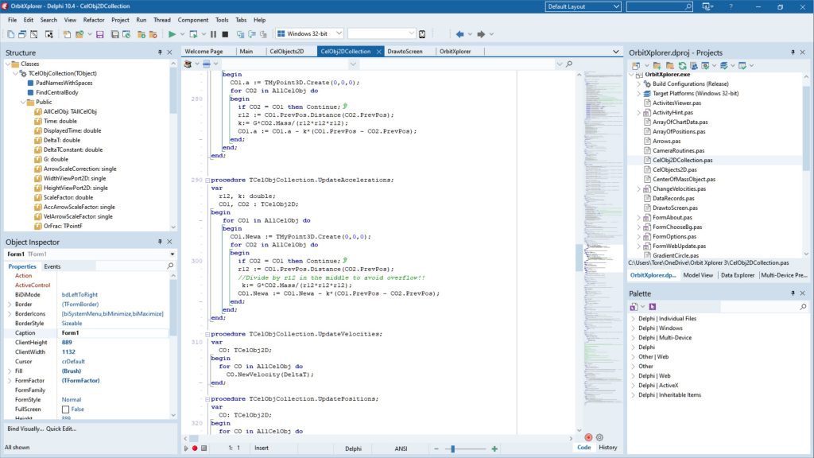Click the Stop program toolbar icon
The height and width of the screenshot is (458, 814).
click(225, 34)
